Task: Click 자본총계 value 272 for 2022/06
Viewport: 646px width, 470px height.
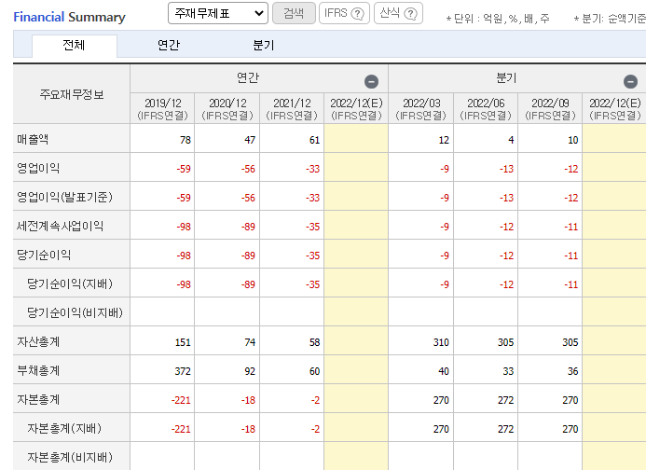Action: pos(505,400)
